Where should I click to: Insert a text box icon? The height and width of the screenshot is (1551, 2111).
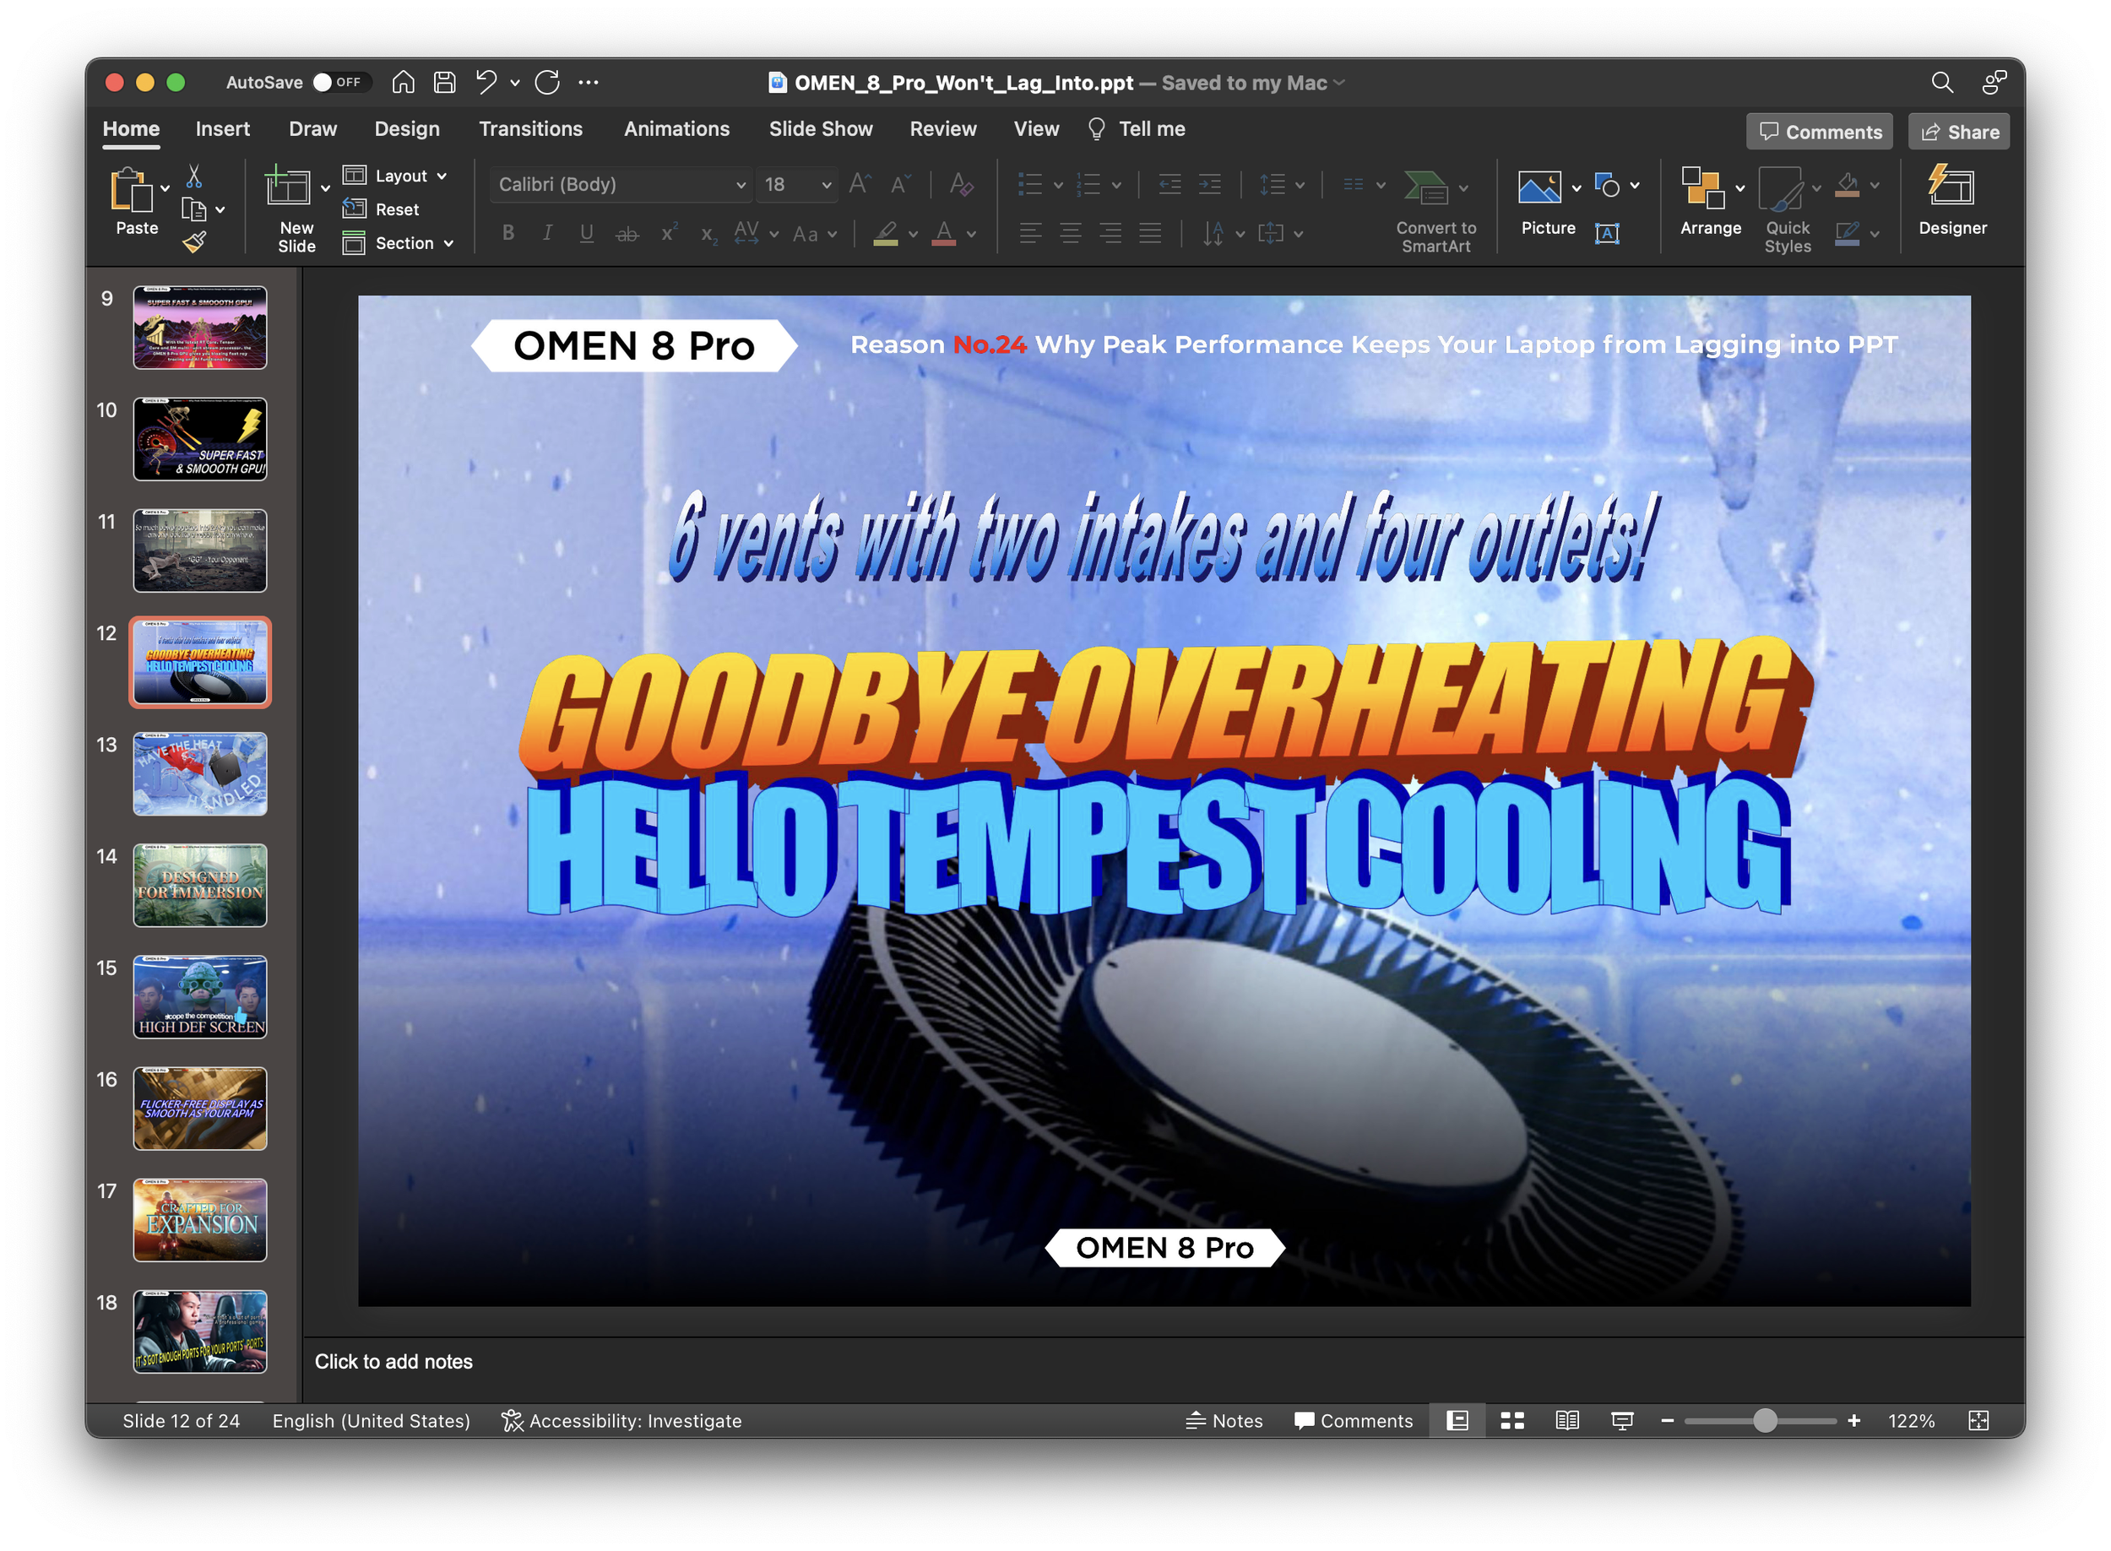(x=1607, y=234)
